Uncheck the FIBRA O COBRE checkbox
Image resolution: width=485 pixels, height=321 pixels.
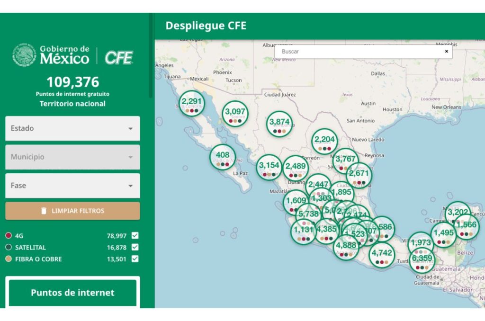pyautogui.click(x=134, y=259)
